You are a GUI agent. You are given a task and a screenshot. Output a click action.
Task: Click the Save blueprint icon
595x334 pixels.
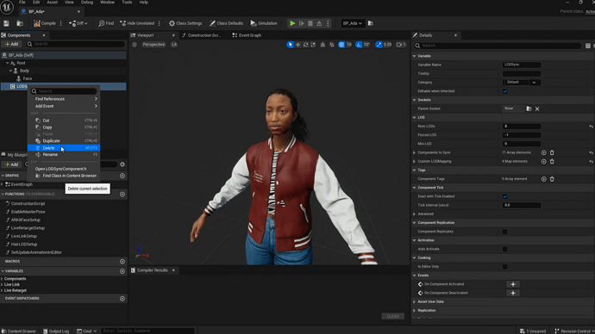pos(6,23)
